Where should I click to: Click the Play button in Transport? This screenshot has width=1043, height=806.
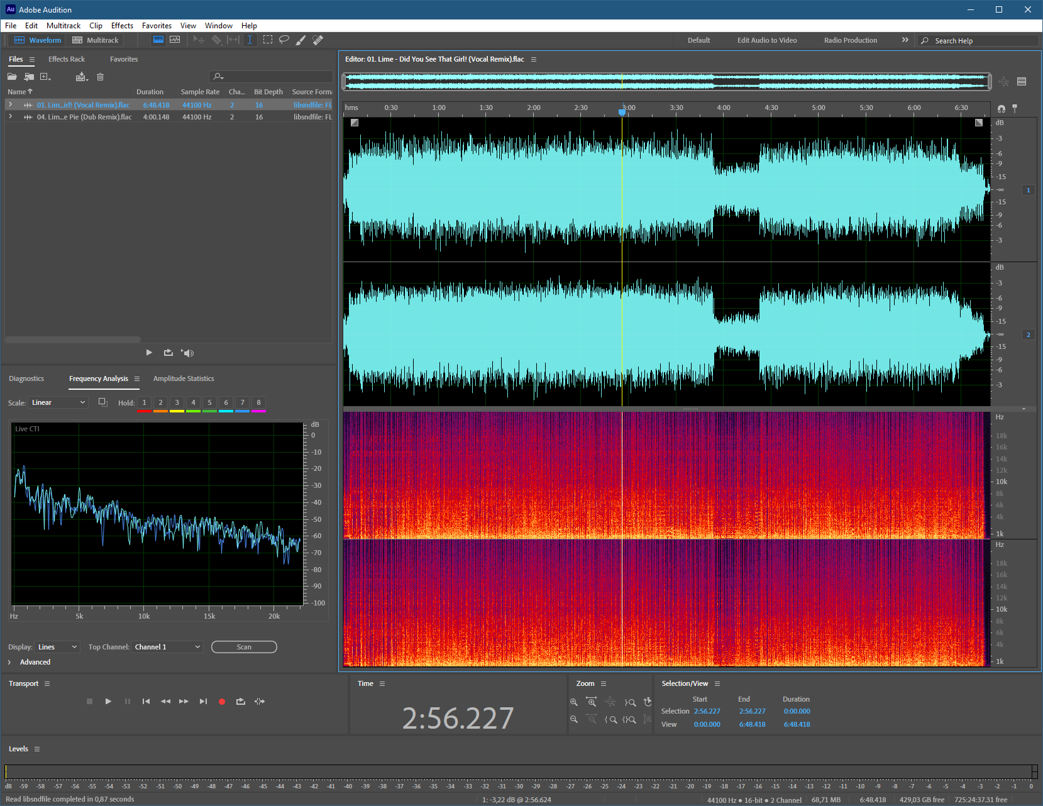click(108, 701)
